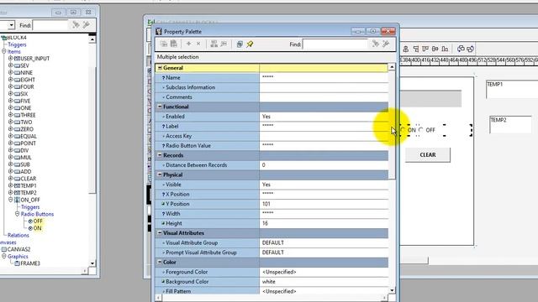This screenshot has height=302, width=538.
Task: Click the Triggers node under ON_OFF
Action: pos(30,207)
